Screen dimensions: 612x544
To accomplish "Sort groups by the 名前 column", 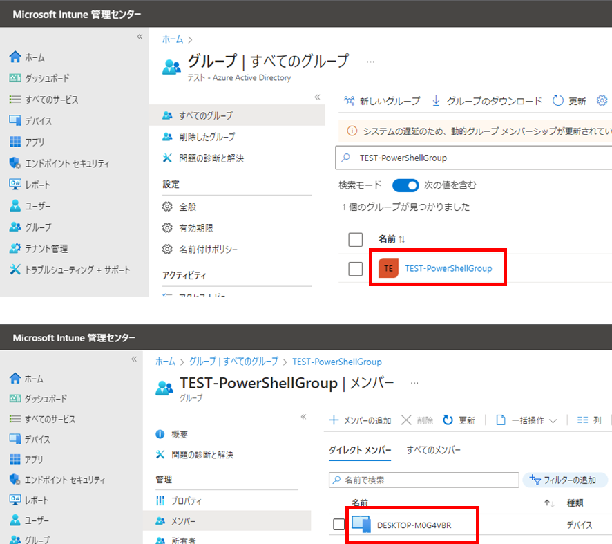I will tap(392, 238).
